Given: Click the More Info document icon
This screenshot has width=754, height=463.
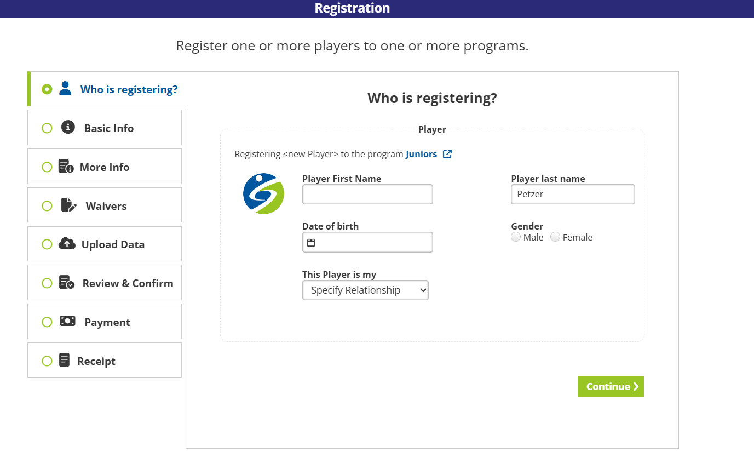Looking at the screenshot, I should pyautogui.click(x=66, y=167).
